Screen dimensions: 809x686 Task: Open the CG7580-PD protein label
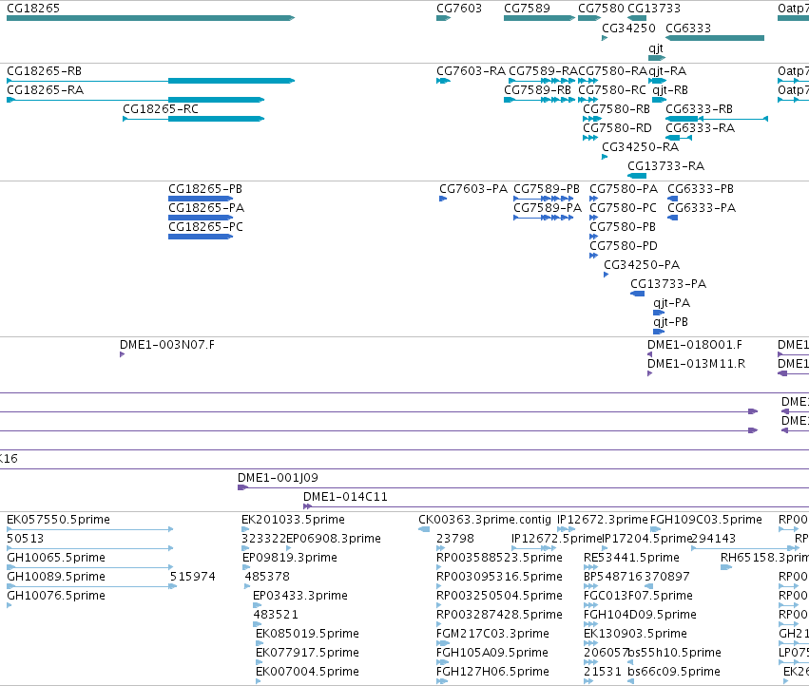click(x=624, y=246)
